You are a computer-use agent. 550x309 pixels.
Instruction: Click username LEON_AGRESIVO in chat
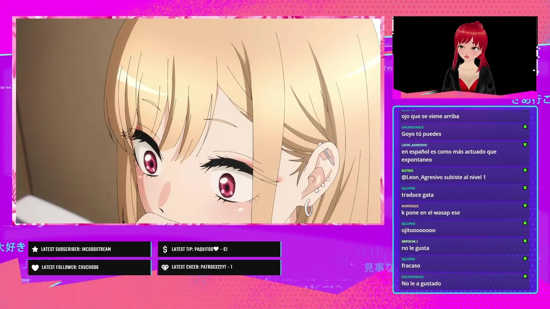click(414, 145)
